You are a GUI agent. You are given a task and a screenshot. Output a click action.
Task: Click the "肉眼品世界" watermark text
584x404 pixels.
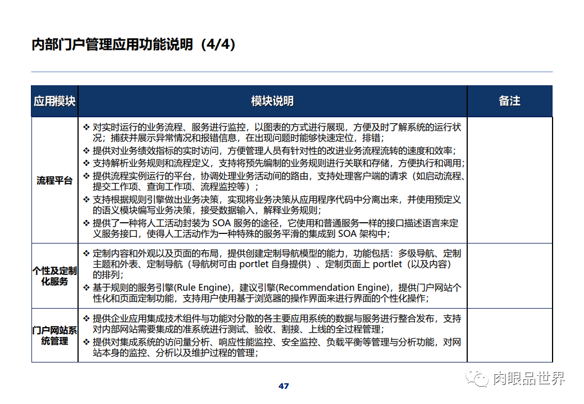528,379
